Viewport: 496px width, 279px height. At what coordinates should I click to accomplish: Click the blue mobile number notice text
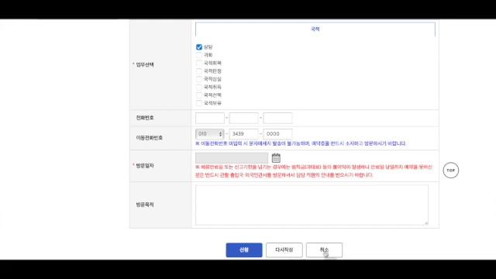(x=301, y=143)
